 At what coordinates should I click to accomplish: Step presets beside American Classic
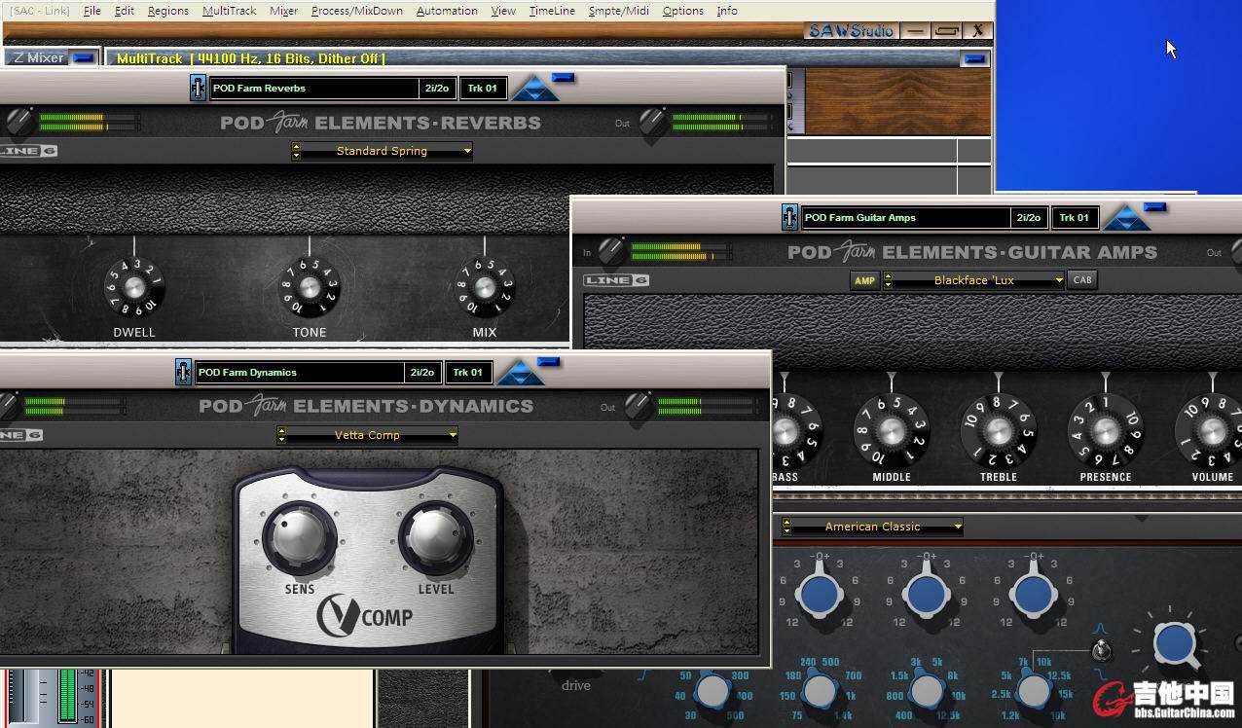pos(785,527)
